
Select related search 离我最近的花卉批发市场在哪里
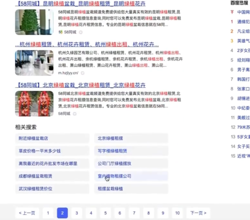point(52,164)
